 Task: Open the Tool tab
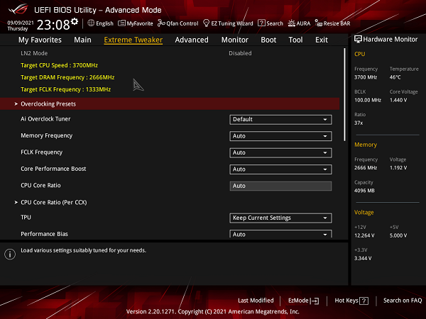tap(295, 40)
